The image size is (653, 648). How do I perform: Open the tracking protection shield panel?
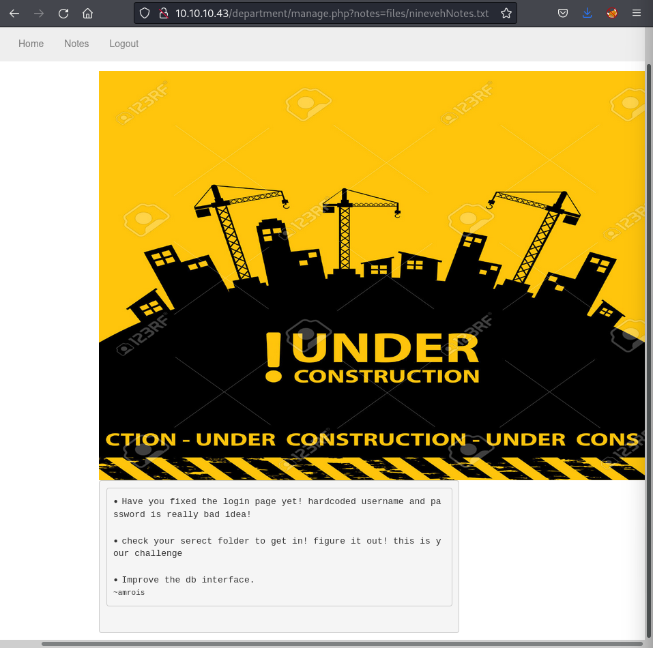[145, 13]
